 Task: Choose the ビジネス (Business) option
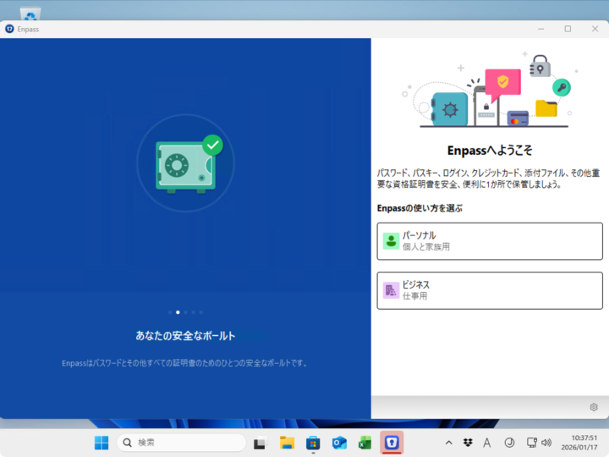click(490, 290)
